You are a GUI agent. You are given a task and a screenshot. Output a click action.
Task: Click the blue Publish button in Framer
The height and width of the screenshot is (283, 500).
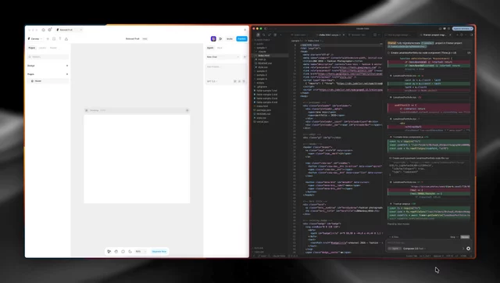point(241,38)
